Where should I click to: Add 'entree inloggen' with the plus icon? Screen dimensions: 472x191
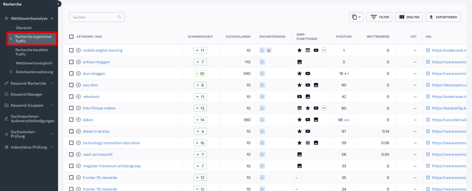[78, 62]
